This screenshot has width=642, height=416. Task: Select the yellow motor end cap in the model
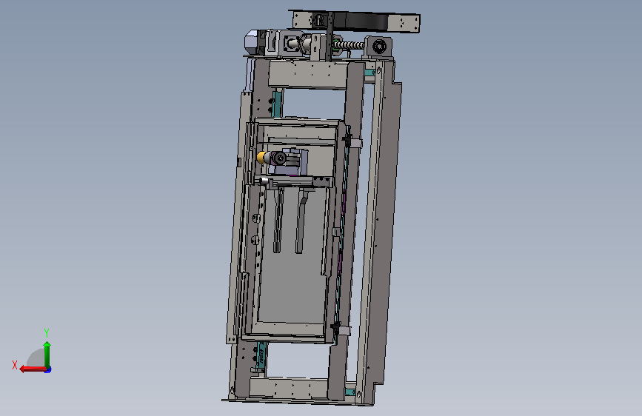[x=261, y=158]
